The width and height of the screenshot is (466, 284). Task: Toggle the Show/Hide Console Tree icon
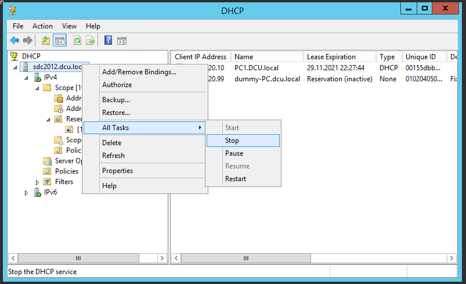pyautogui.click(x=59, y=40)
